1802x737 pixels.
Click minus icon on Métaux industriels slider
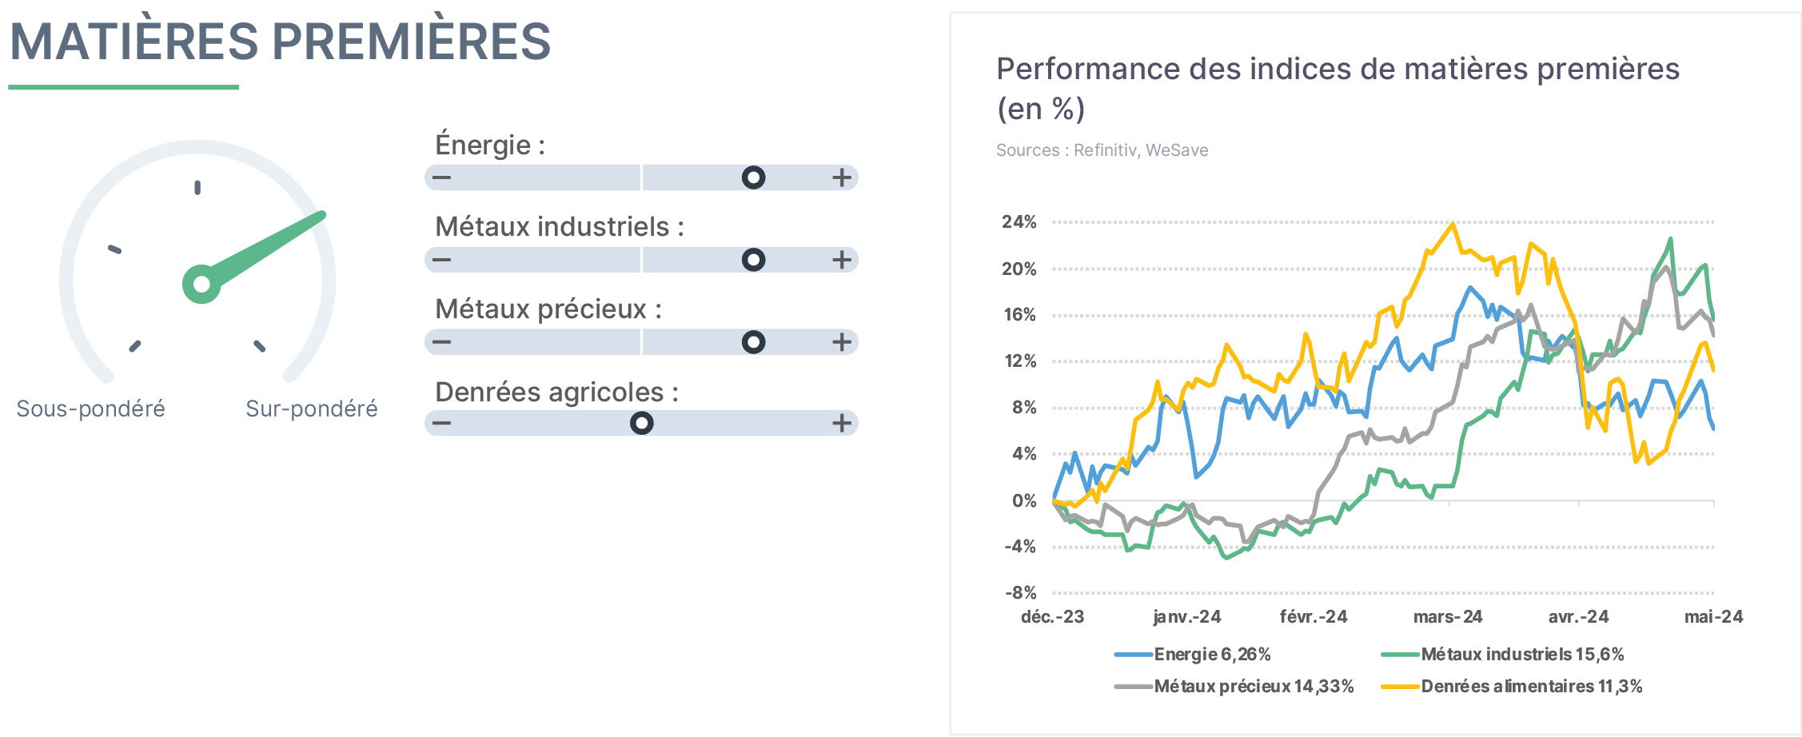point(442,260)
